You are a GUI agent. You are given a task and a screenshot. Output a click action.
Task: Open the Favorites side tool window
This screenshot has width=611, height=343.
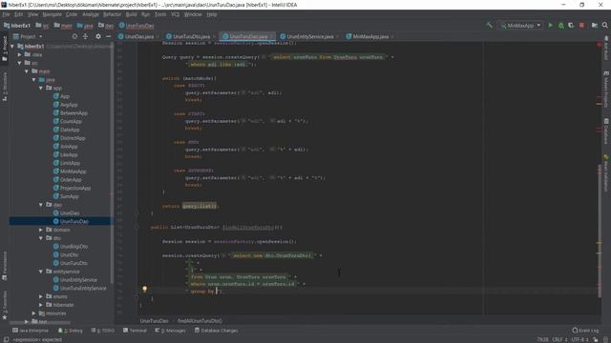[5, 305]
